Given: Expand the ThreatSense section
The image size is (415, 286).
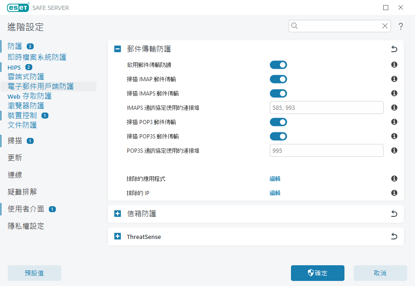Looking at the screenshot, I should tap(117, 236).
